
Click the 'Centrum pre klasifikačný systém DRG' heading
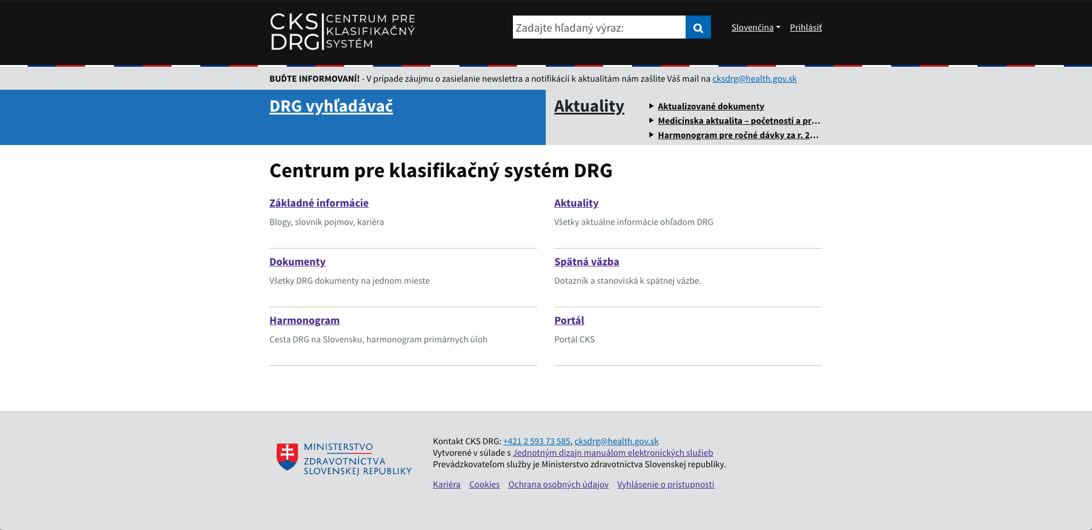click(x=441, y=170)
